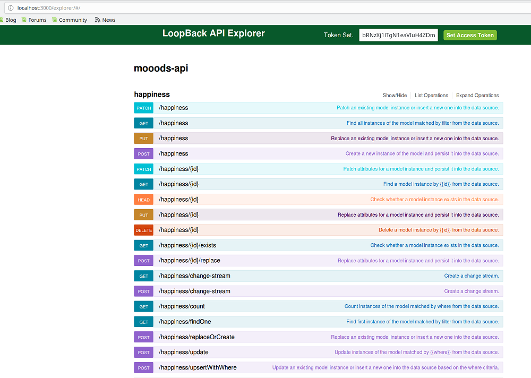
Task: Open the Blog bookmark
Action: [x=8, y=20]
